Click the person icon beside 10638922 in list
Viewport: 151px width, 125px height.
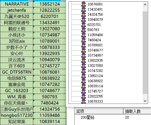pos(83,81)
